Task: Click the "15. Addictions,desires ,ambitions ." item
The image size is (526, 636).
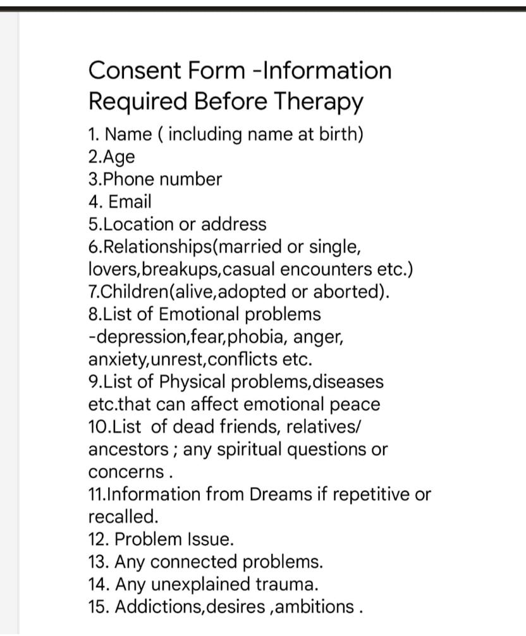Action: point(226,607)
